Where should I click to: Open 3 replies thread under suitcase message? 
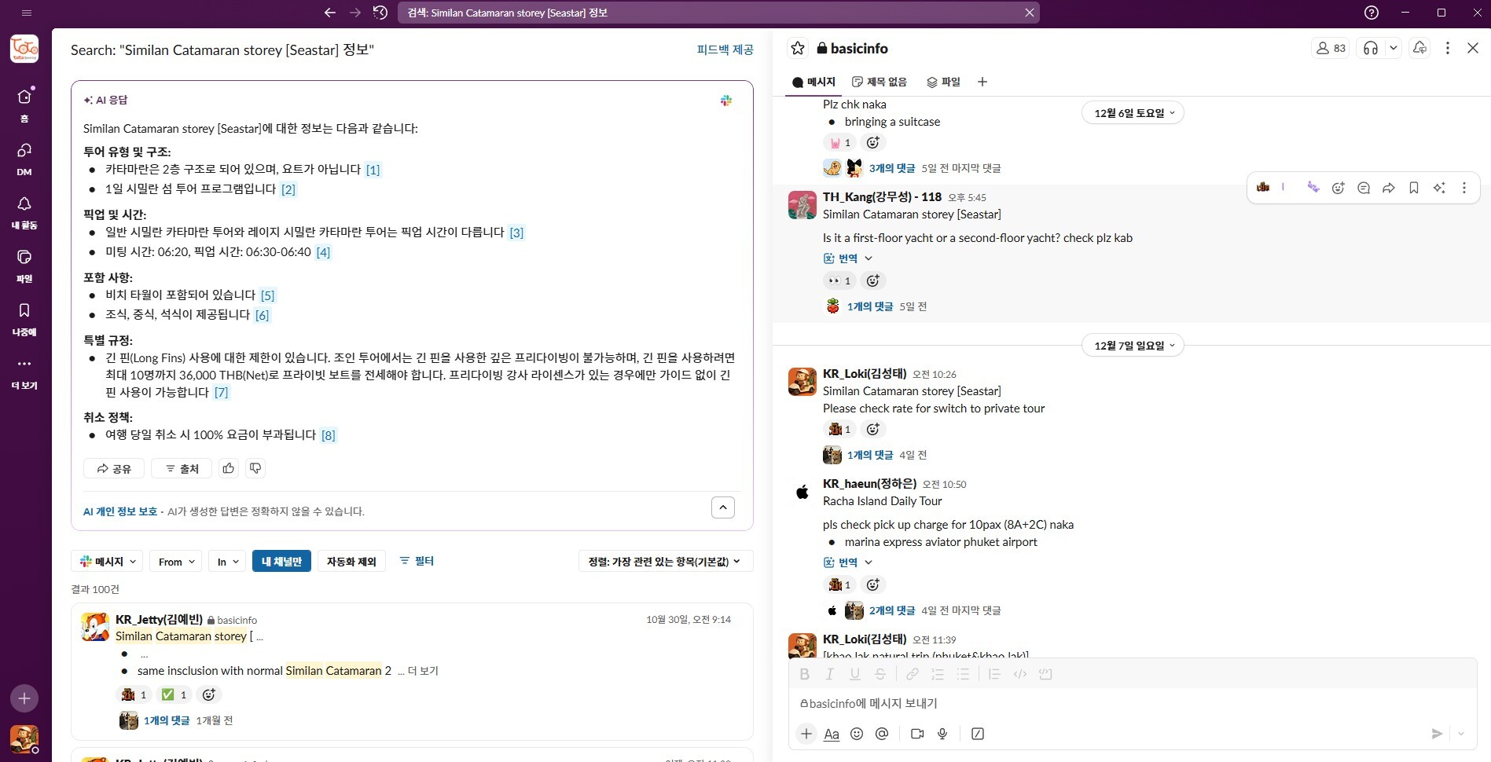pos(892,168)
